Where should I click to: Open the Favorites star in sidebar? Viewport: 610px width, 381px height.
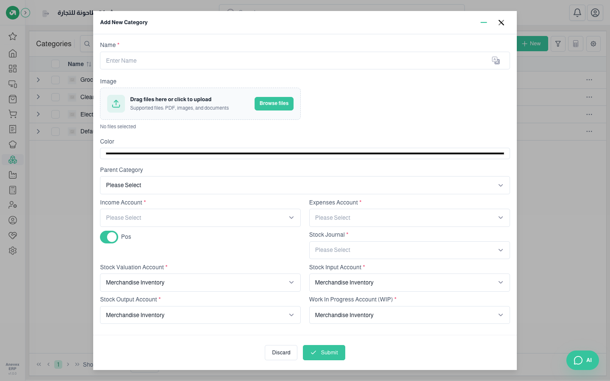13,36
